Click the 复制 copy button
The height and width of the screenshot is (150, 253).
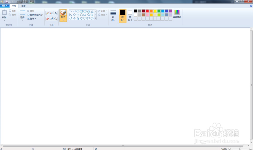pyautogui.click(x=12, y=15)
